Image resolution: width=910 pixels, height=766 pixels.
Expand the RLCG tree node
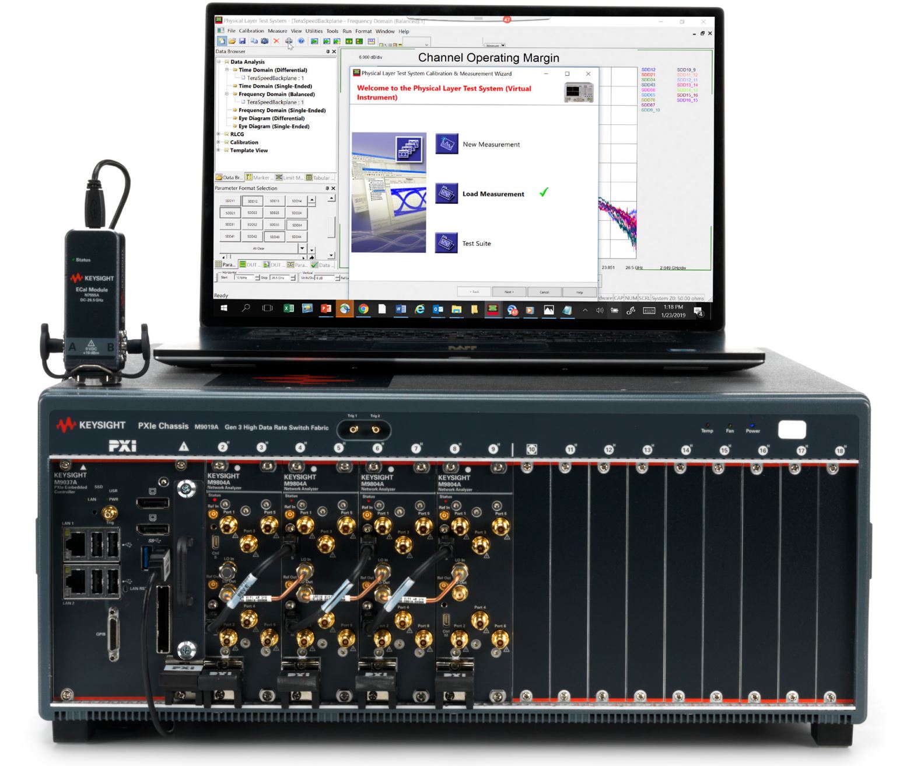coord(219,134)
